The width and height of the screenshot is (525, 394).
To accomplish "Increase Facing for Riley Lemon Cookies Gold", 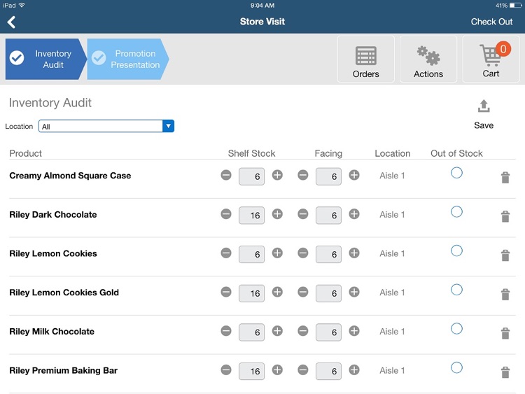I will click(354, 292).
